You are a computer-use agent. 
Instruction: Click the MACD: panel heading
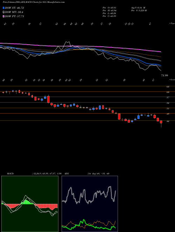pos(10,174)
